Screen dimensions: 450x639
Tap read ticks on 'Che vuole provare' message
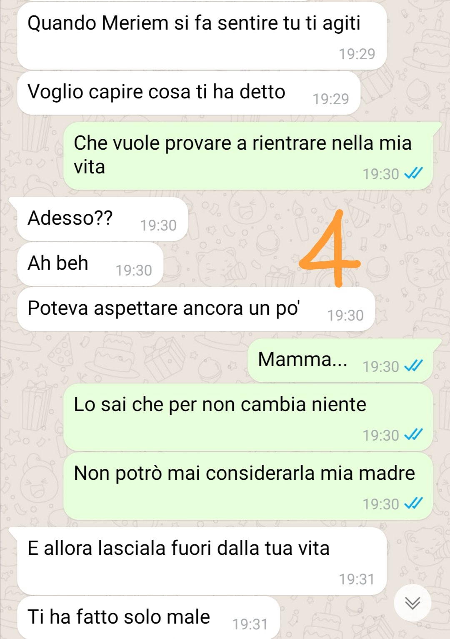[414, 173]
